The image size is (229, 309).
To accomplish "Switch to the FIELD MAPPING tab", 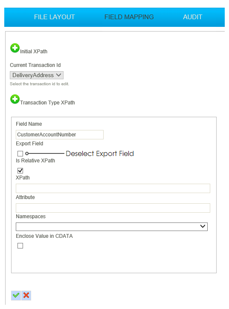I will [x=129, y=17].
